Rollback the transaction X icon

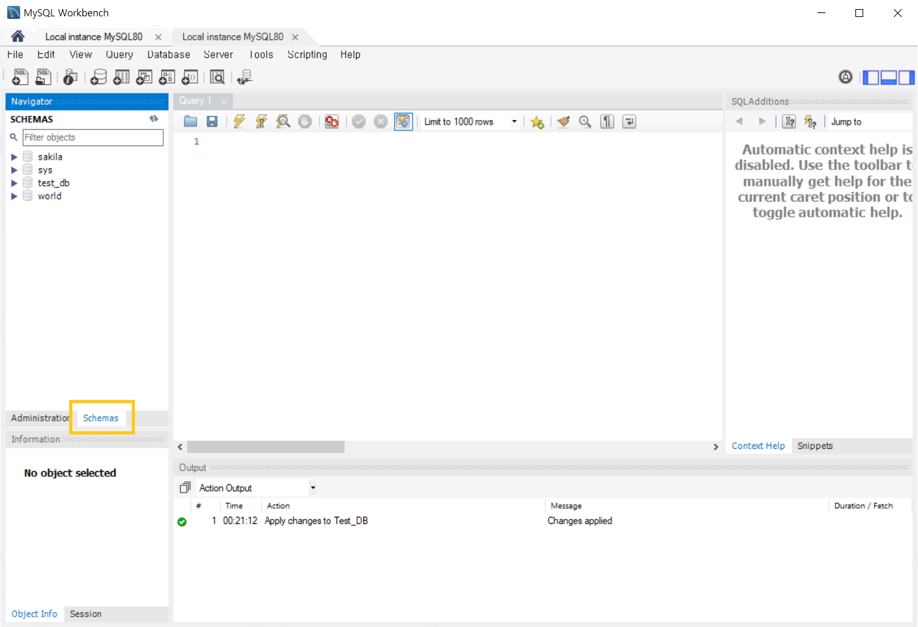[x=381, y=121]
